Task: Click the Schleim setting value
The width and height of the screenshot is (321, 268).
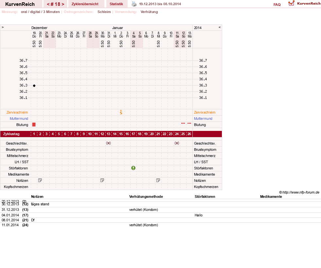Action: 104,12
